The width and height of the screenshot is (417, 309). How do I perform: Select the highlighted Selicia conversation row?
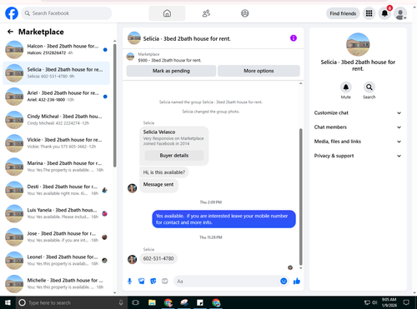56,73
